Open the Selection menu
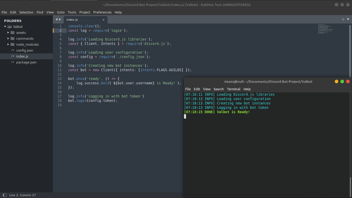This screenshot has width=352, height=198. pyautogui.click(x=26, y=12)
